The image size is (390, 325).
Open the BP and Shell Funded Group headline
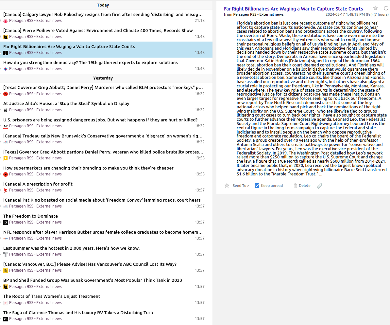coord(93,280)
